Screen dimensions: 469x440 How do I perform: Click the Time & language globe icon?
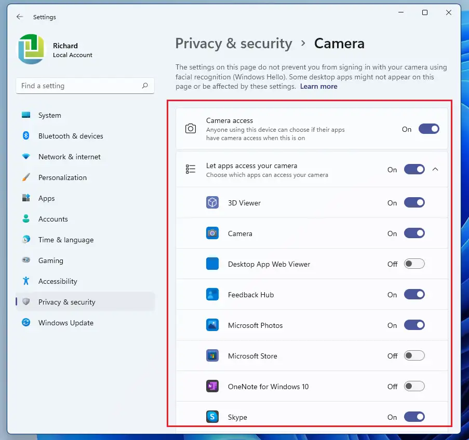point(26,239)
